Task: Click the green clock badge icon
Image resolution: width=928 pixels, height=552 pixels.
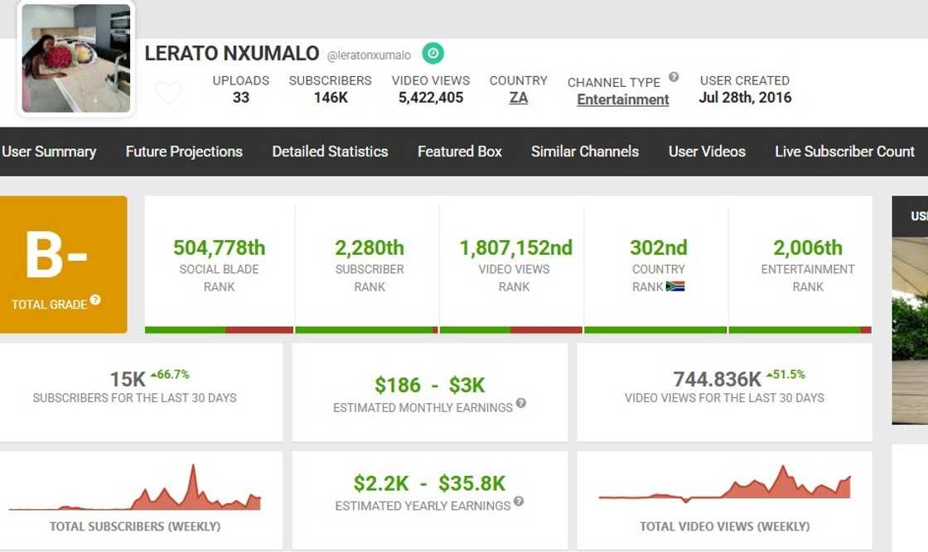Action: tap(433, 54)
